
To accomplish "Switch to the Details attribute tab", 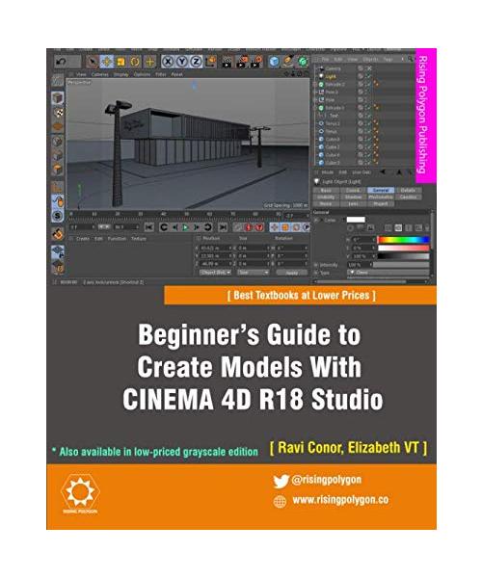I will tap(408, 190).
